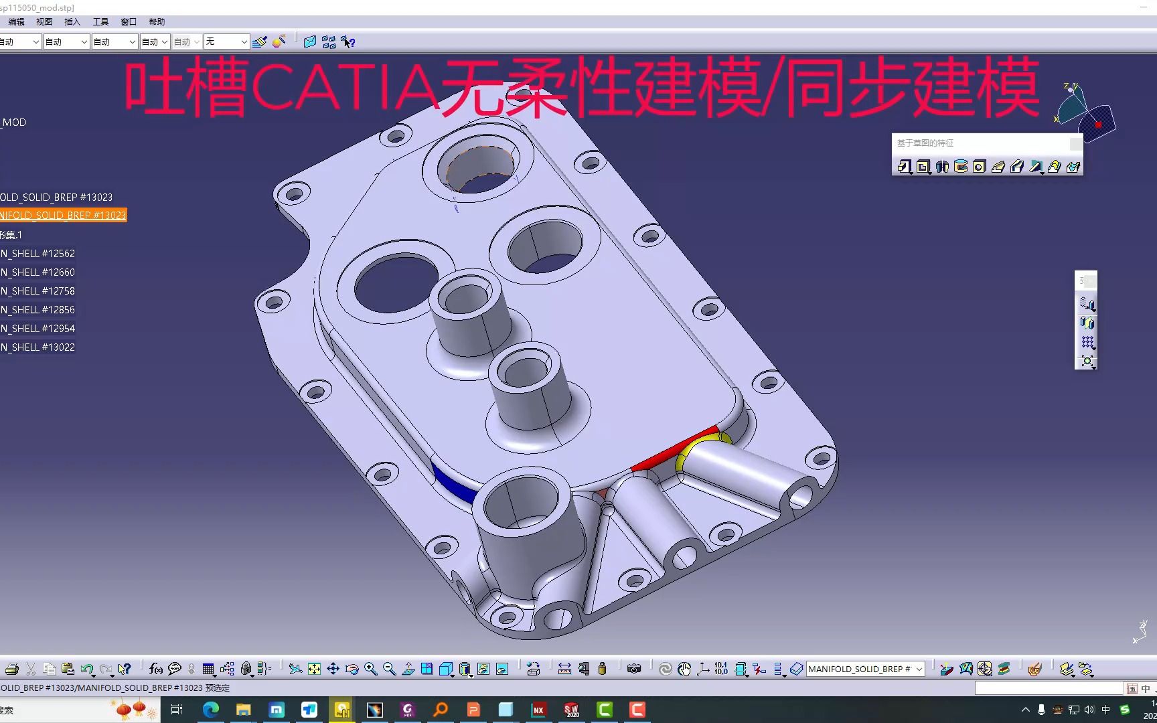1157x723 pixels.
Task: Select the Shaft revolve tool
Action: [942, 167]
